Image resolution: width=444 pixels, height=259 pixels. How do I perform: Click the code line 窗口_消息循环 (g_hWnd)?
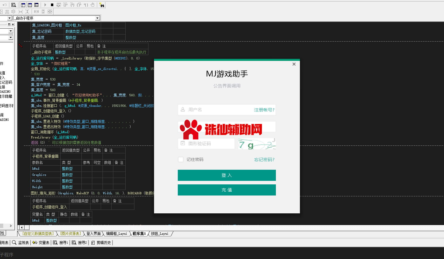(x=50, y=132)
